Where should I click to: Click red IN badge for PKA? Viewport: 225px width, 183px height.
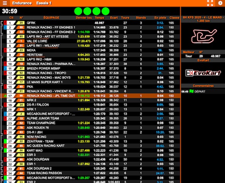tap(5, 87)
